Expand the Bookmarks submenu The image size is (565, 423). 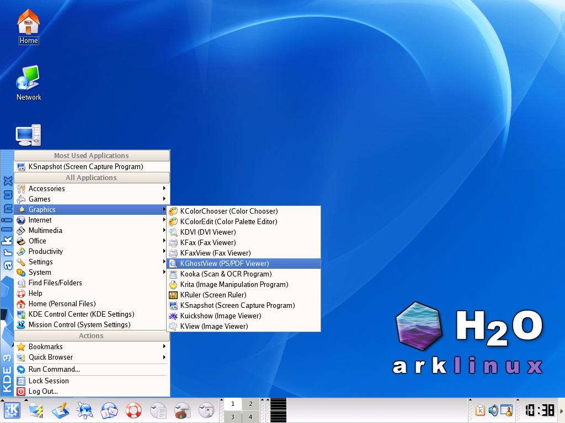point(92,346)
